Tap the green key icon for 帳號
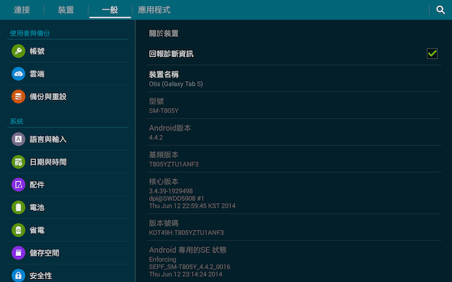Image resolution: width=452 pixels, height=282 pixels. click(18, 51)
